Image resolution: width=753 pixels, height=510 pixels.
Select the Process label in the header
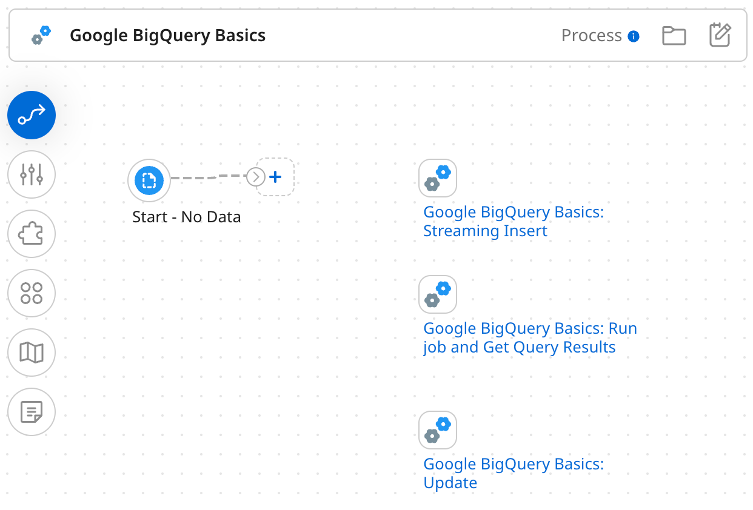[591, 35]
